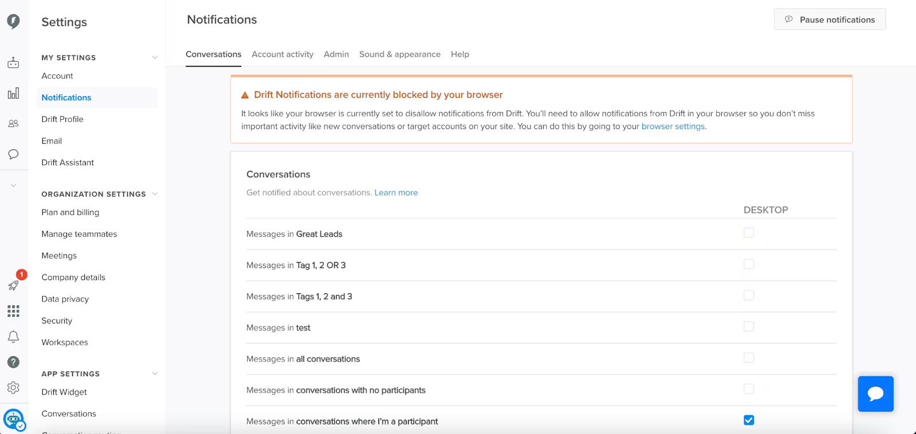
Task: Open the Contacts people icon
Action: click(x=13, y=124)
